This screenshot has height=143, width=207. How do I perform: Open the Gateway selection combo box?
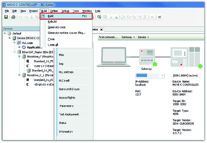(162, 76)
